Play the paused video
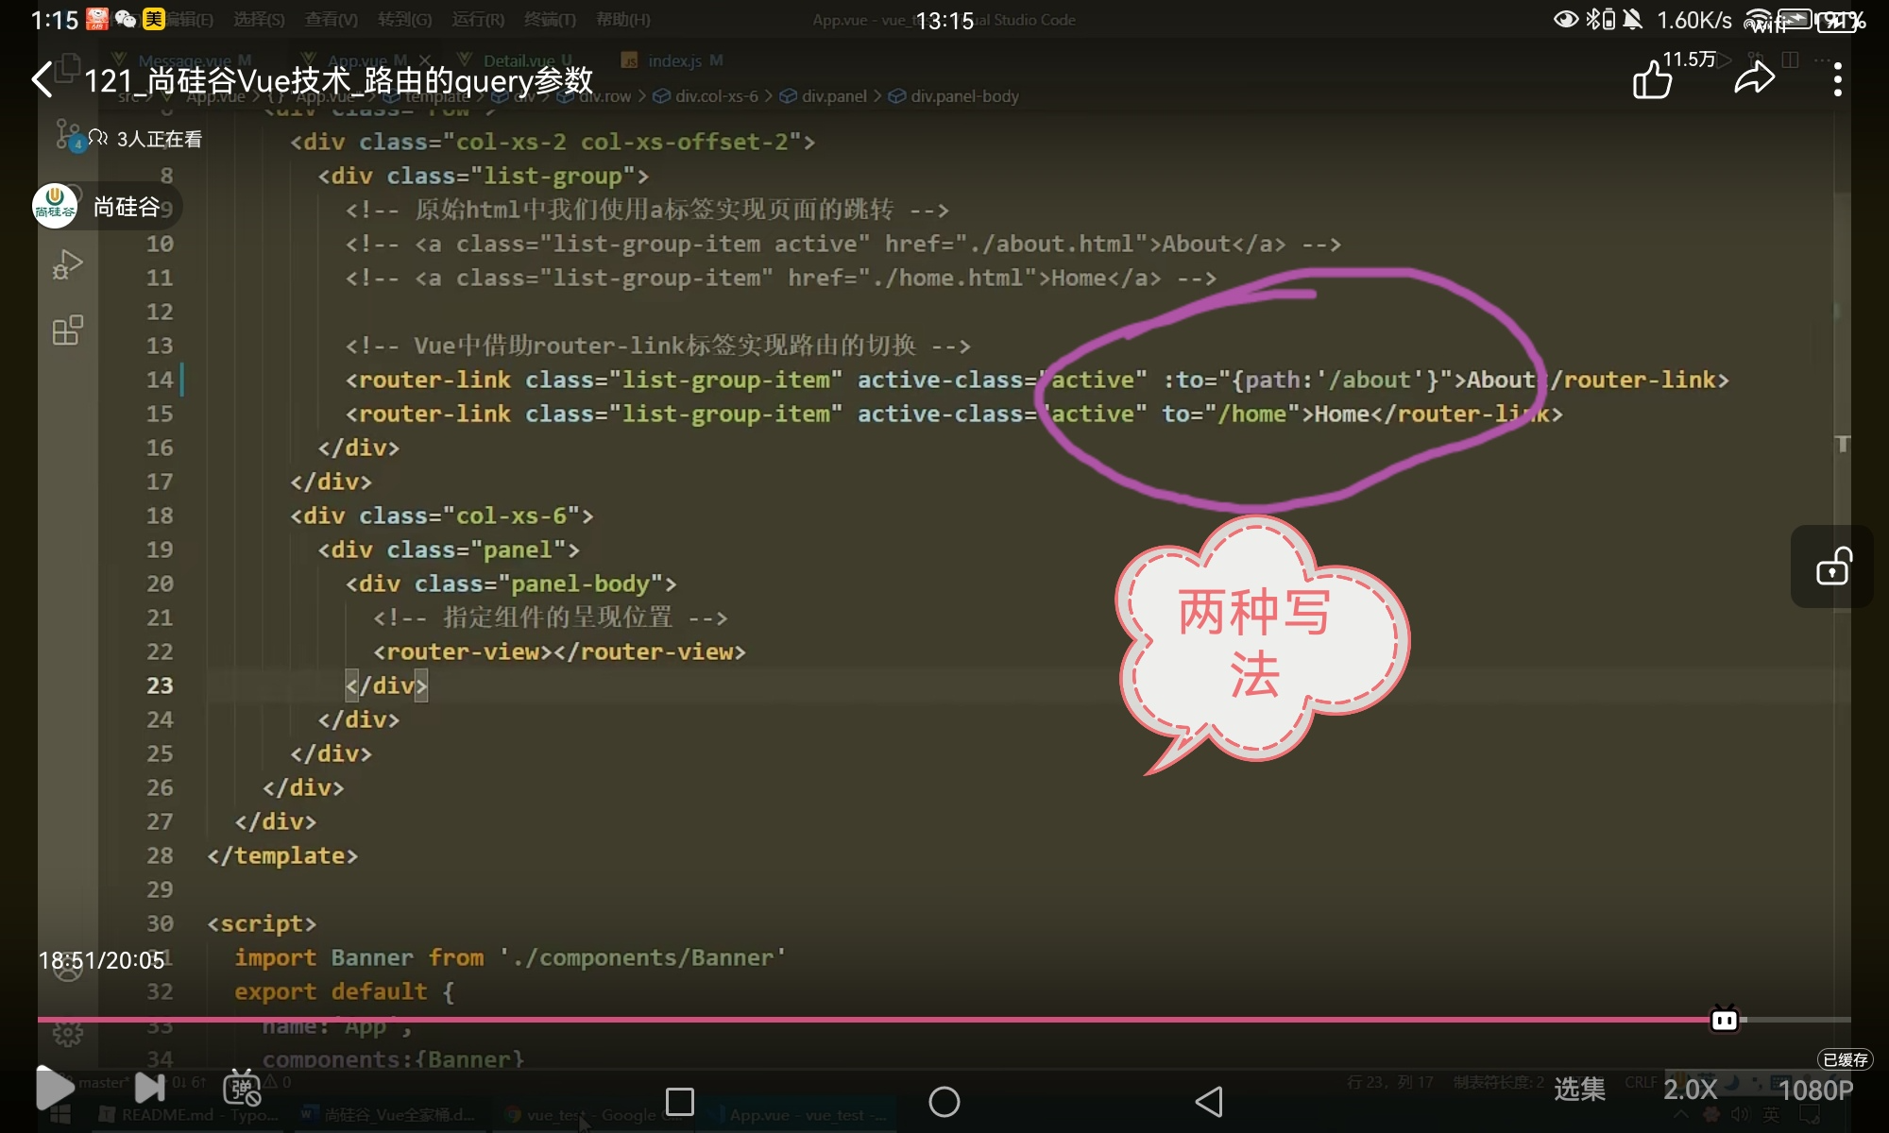Screen dimensions: 1889x1133 pos(54,1088)
